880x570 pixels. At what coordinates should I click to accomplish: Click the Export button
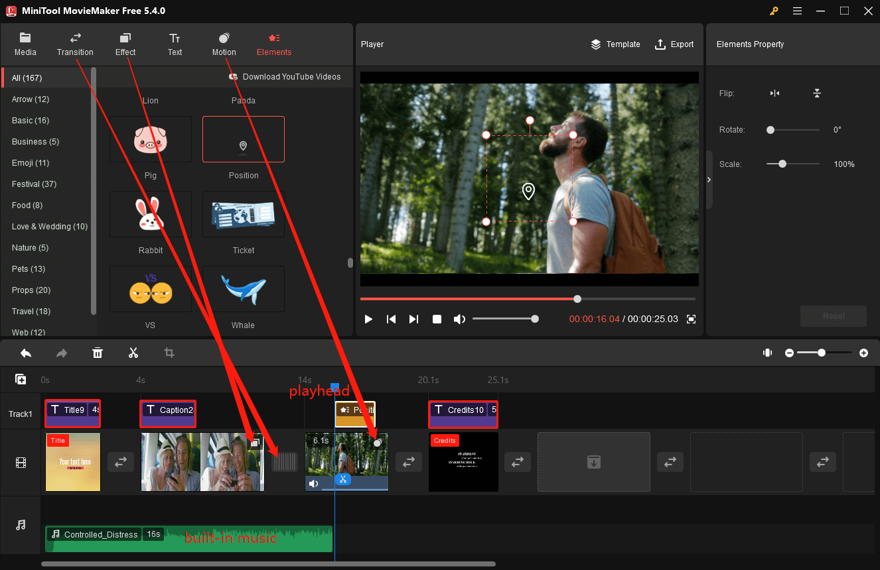(x=674, y=44)
